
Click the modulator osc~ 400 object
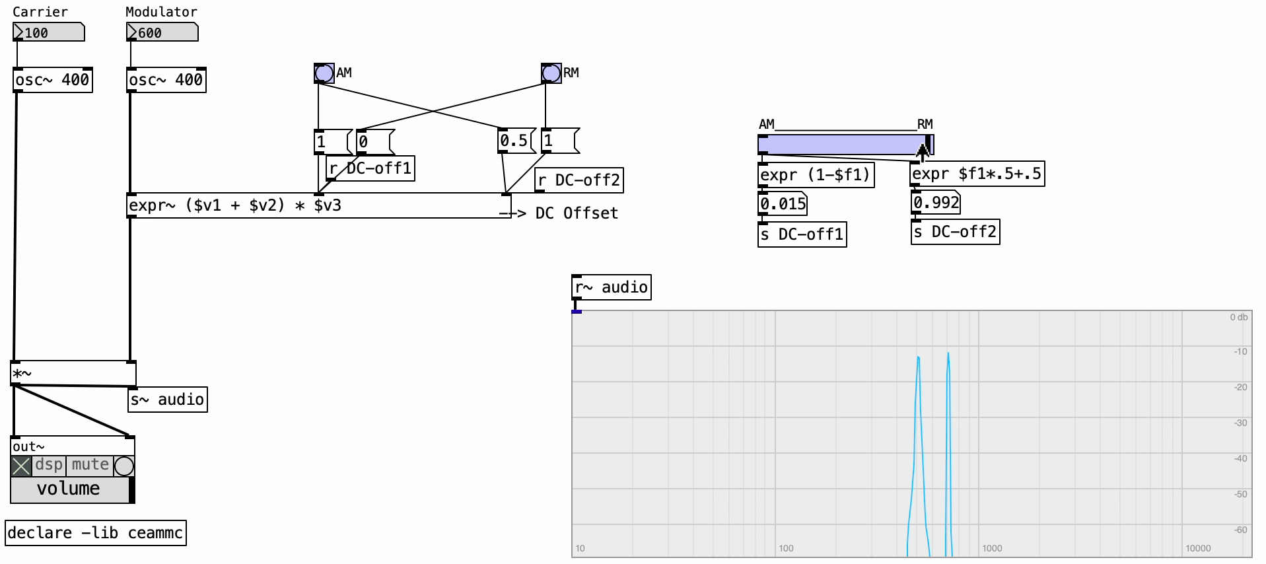point(166,80)
